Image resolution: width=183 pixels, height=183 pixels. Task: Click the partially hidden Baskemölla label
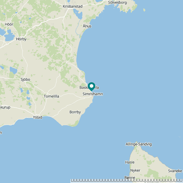pyautogui.click(x=89, y=87)
